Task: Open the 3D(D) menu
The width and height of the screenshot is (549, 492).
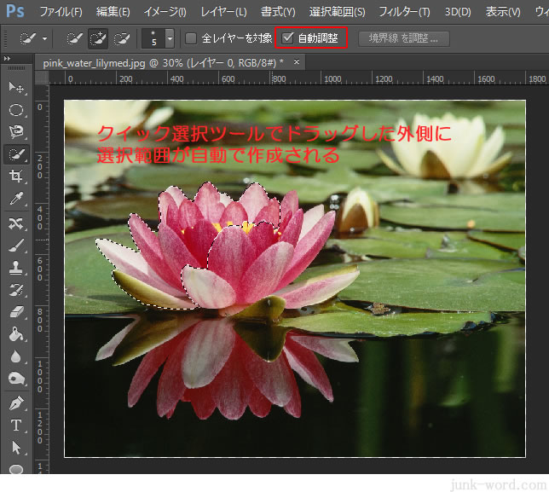Action: (458, 12)
